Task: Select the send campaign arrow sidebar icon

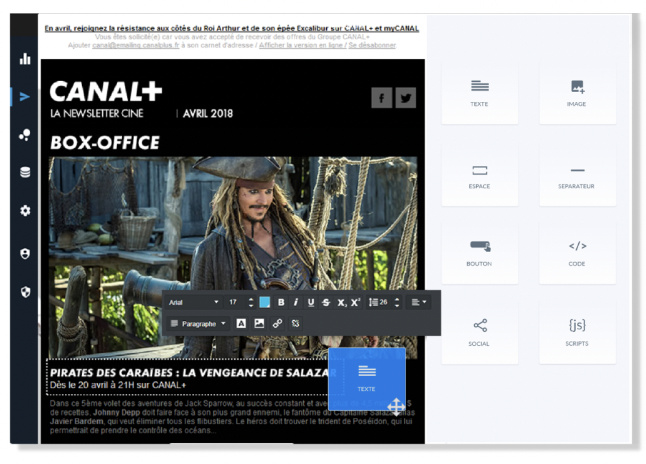Action: click(x=25, y=97)
